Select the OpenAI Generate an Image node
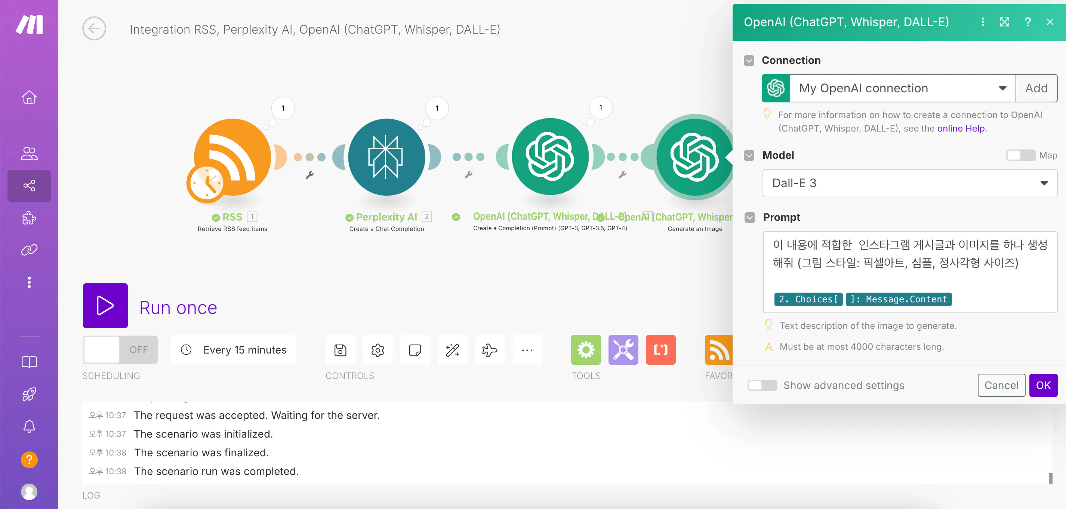Screen dimensions: 1066x509 point(694,157)
